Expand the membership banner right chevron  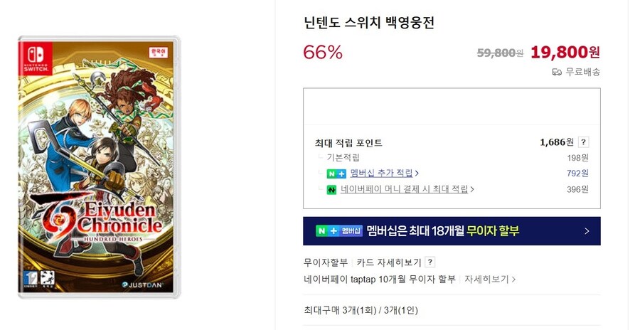coord(586,231)
